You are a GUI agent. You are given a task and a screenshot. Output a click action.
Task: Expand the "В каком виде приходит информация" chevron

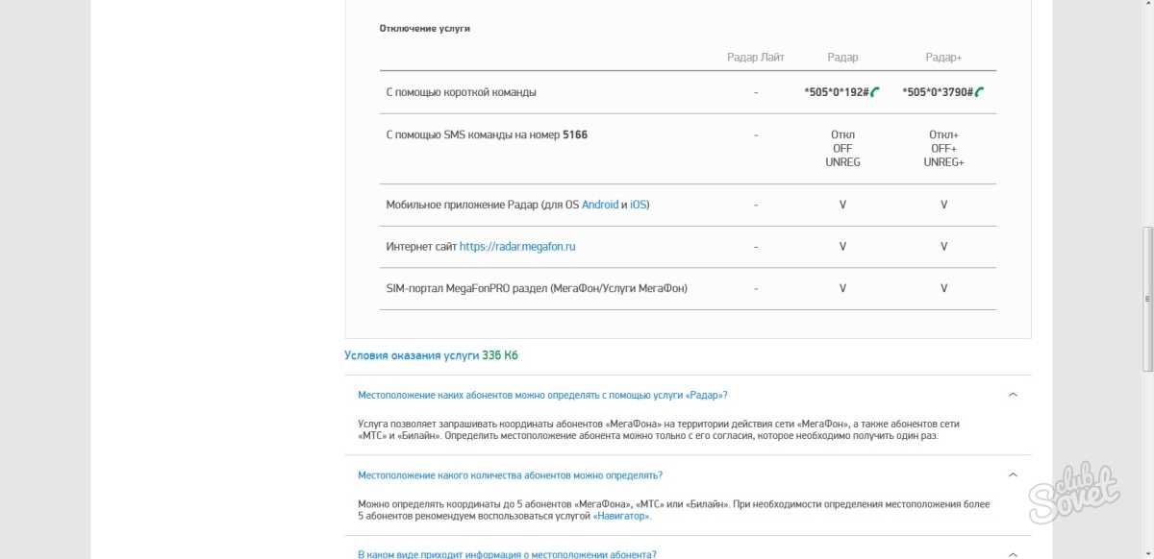[x=1013, y=554]
